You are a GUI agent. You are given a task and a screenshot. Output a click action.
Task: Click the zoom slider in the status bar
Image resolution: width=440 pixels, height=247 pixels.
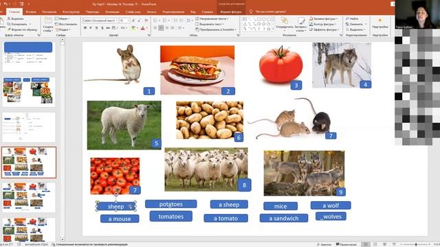coord(416,244)
